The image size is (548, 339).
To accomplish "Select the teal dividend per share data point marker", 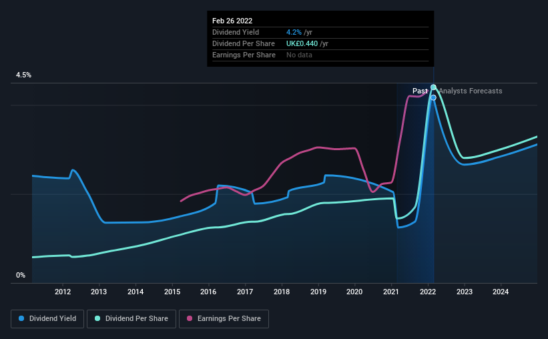I will pos(433,87).
